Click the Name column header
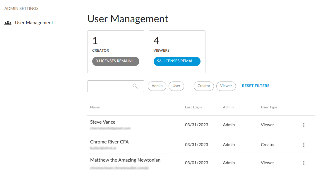The width and height of the screenshot is (329, 175). [x=95, y=107]
